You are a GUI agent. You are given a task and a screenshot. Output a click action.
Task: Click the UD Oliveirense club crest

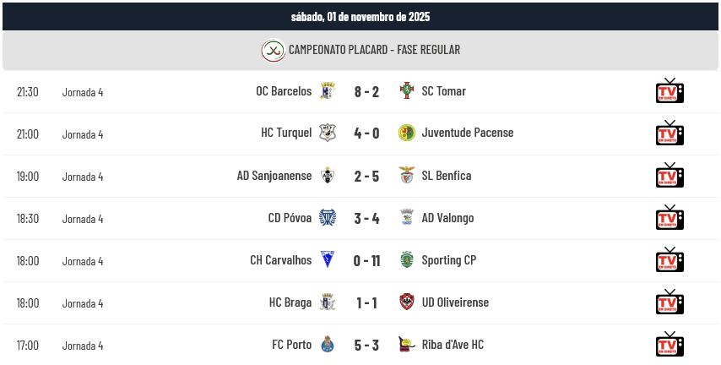click(407, 302)
